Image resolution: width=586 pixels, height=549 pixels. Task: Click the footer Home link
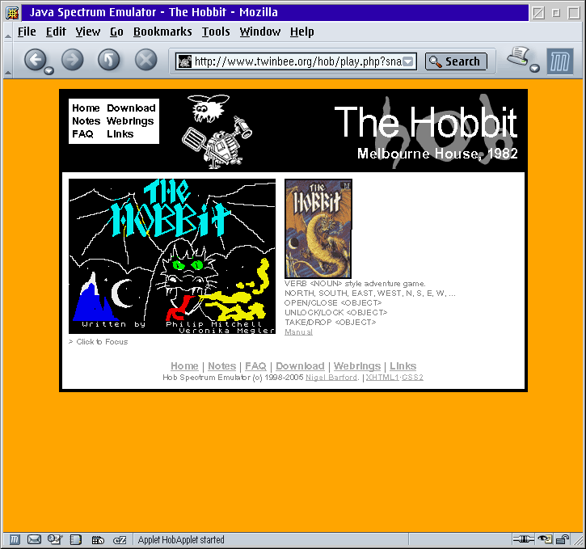point(184,366)
